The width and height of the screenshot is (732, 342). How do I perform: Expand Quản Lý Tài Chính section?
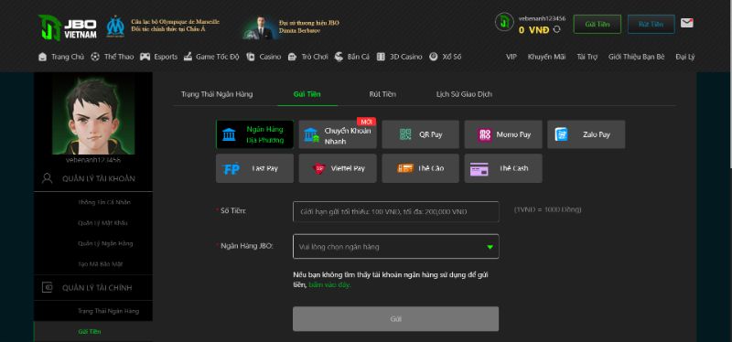pos(93,287)
